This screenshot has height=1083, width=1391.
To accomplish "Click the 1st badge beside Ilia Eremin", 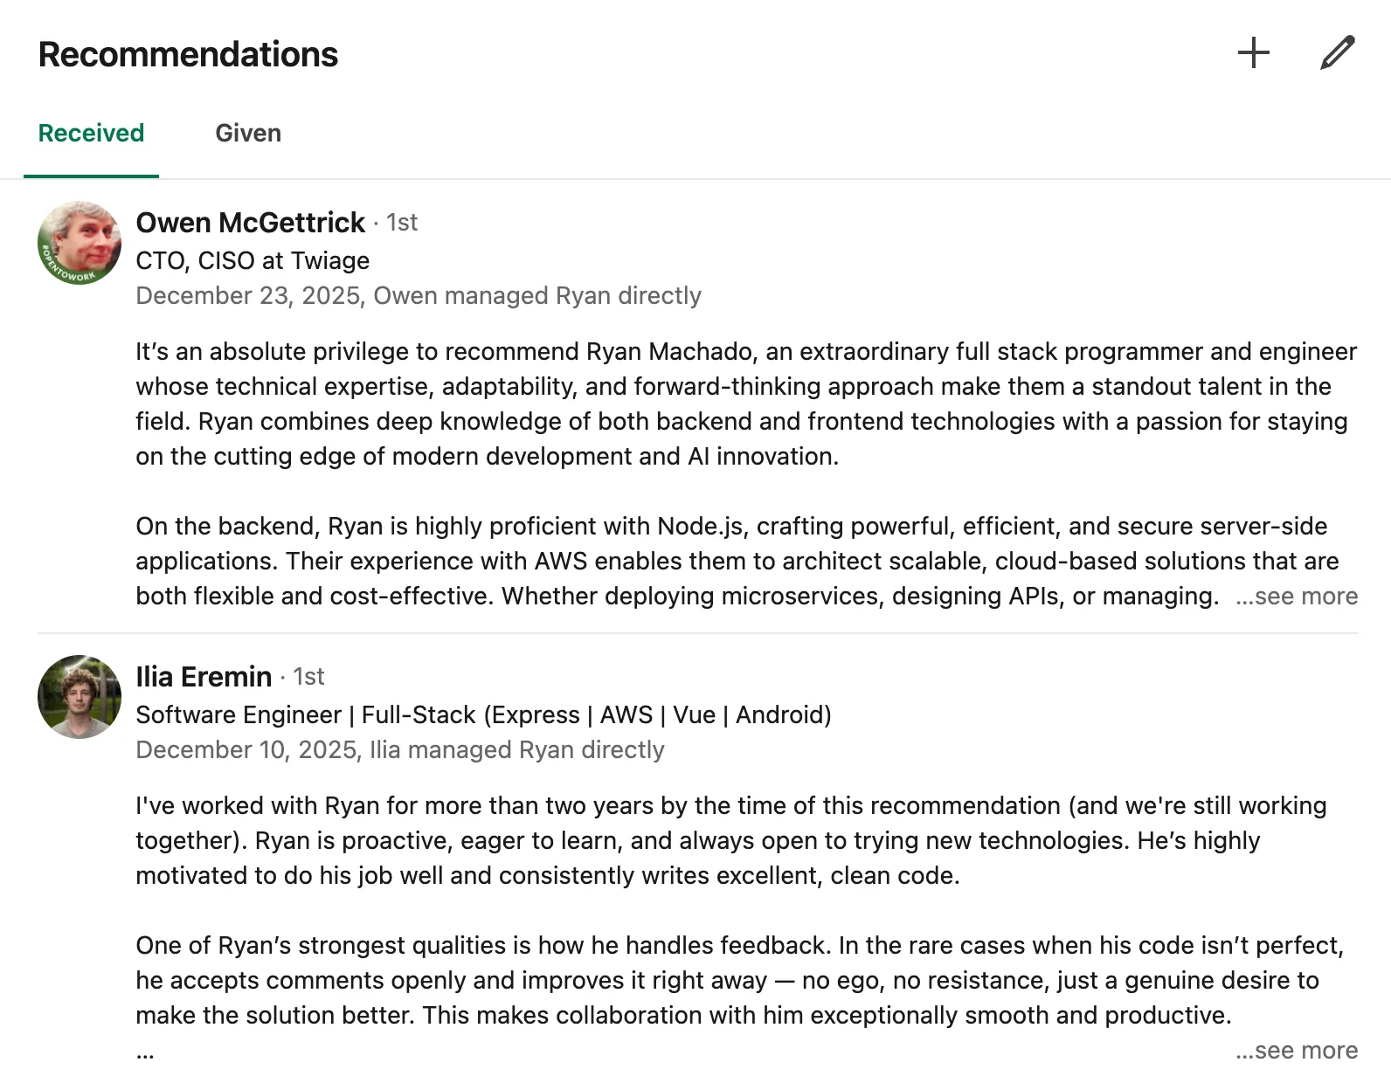I will coord(308,677).
